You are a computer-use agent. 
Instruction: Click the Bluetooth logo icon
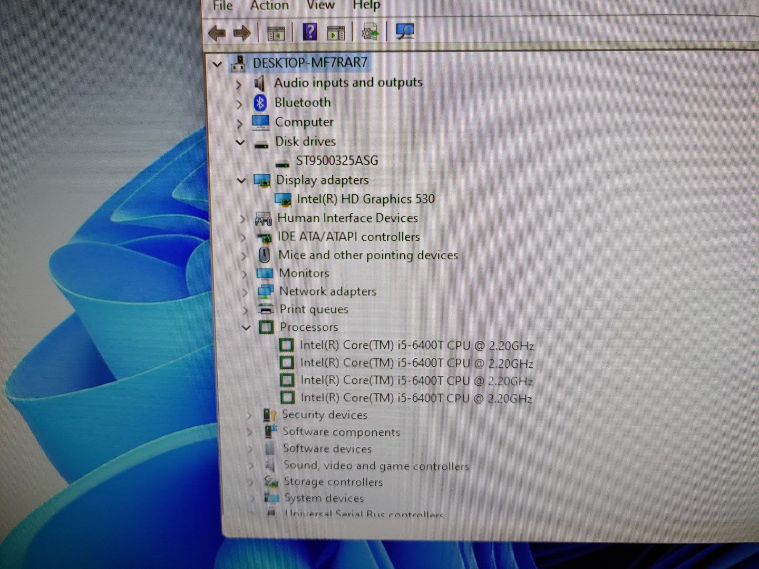260,103
